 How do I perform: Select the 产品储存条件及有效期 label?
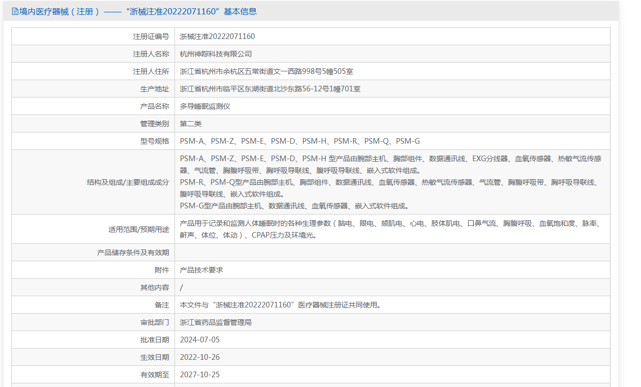point(133,253)
